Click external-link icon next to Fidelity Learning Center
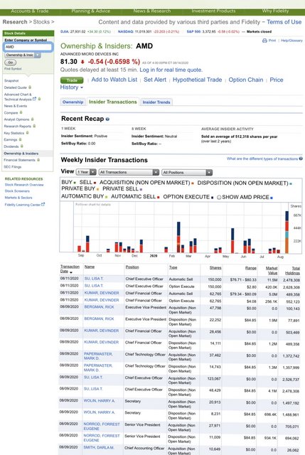 43,204
